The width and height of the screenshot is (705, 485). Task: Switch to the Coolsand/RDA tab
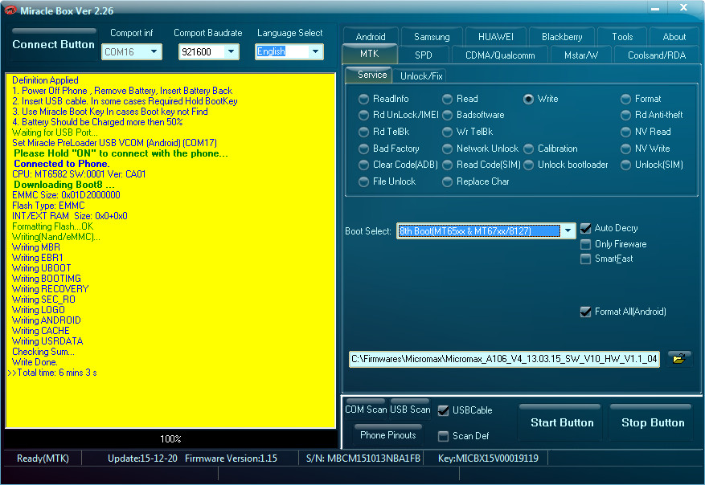pos(657,55)
